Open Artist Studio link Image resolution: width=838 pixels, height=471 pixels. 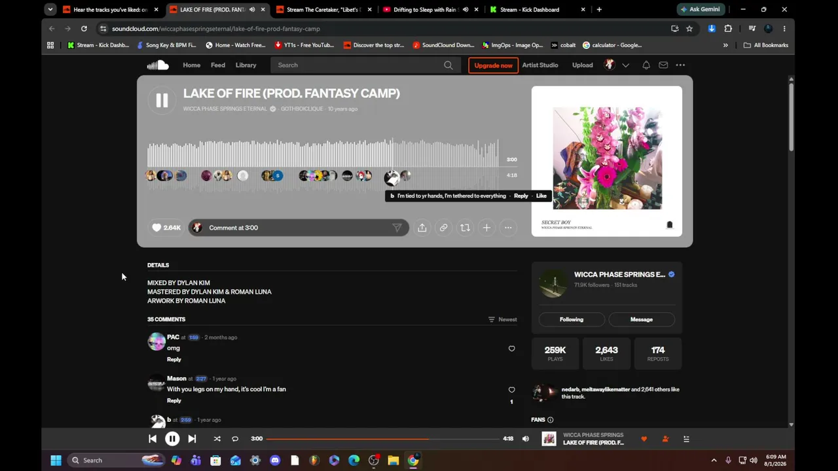[540, 65]
